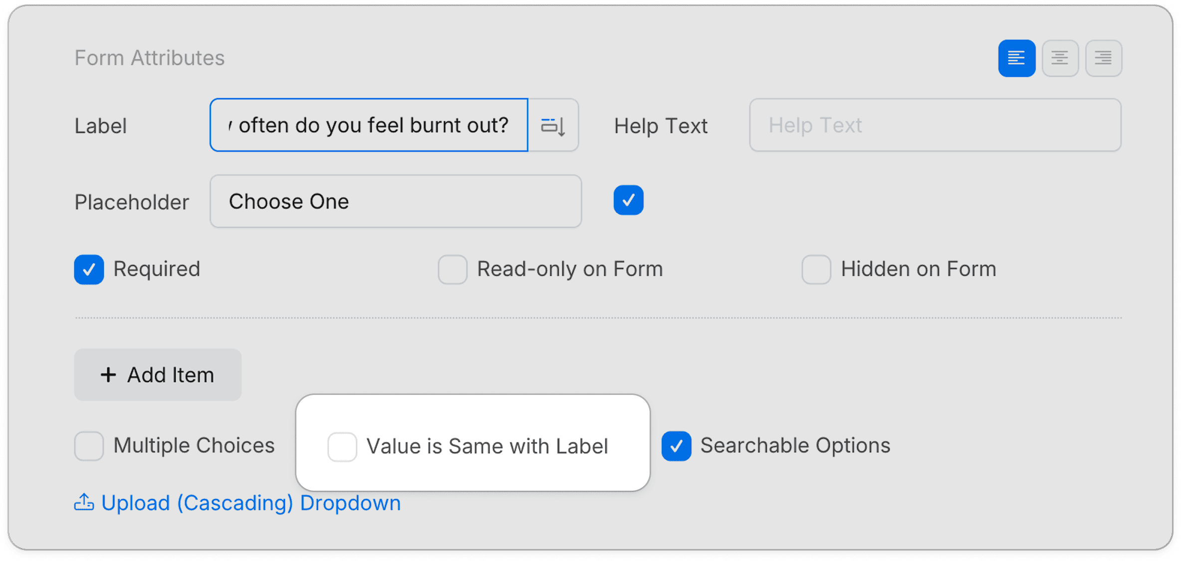Enable Read-only on Form

click(452, 269)
